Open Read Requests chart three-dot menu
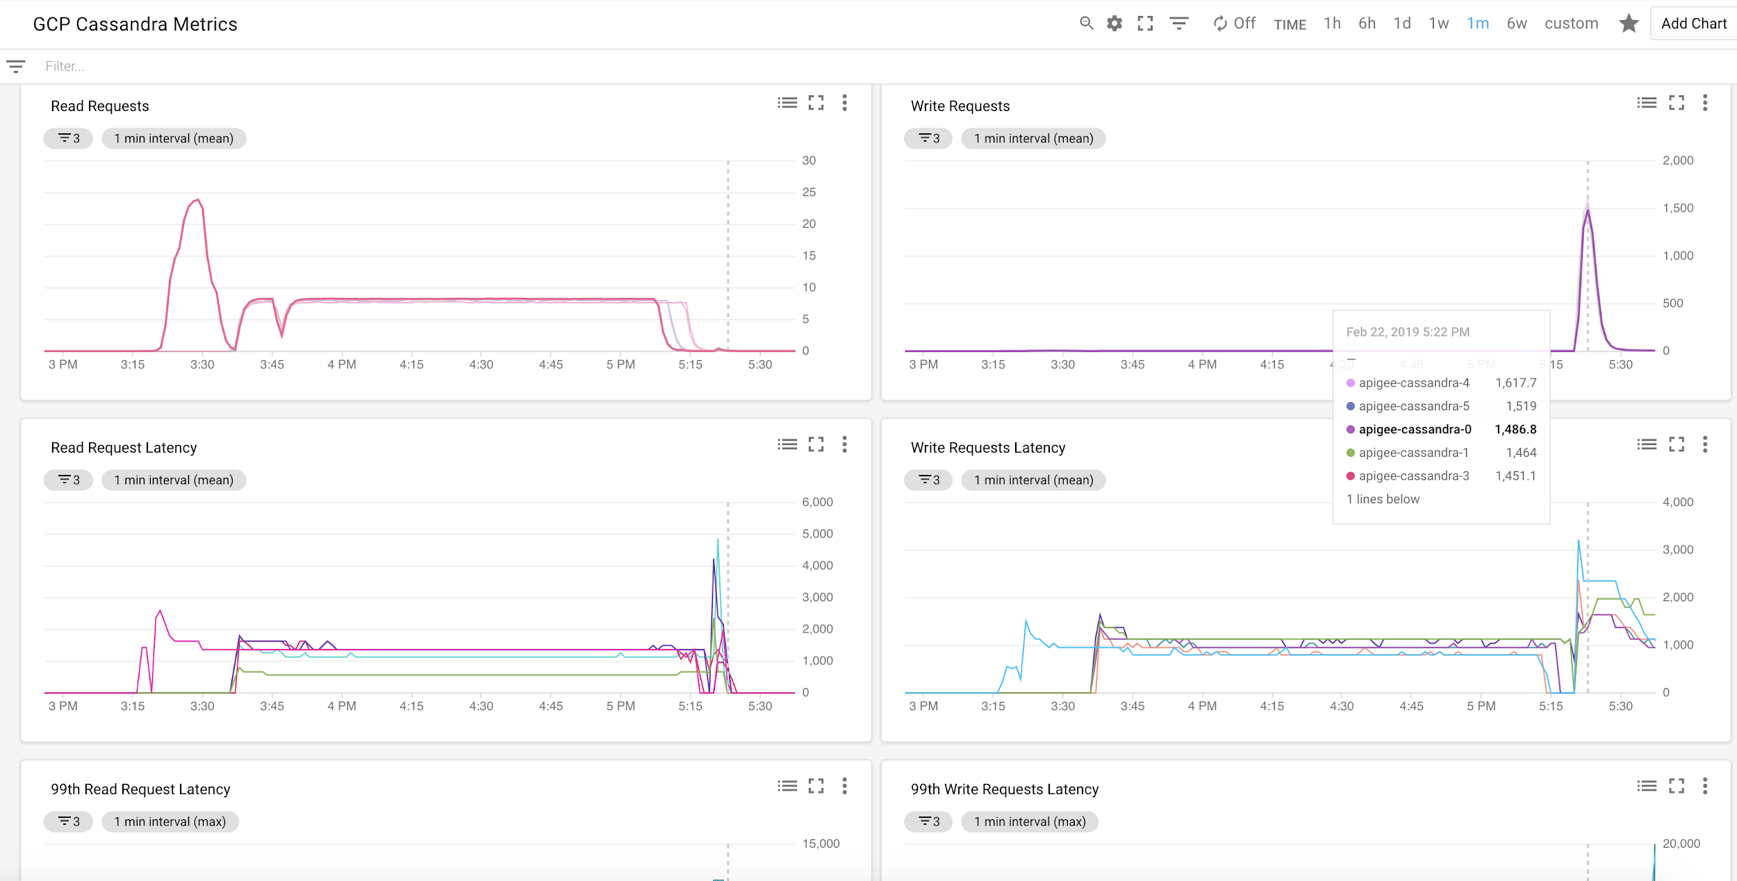This screenshot has width=1737, height=881. (845, 103)
